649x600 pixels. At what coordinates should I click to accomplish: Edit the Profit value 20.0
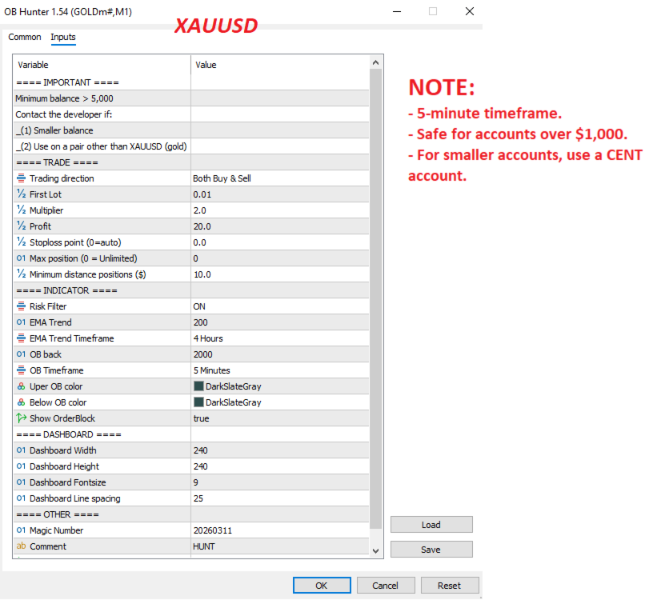280,226
